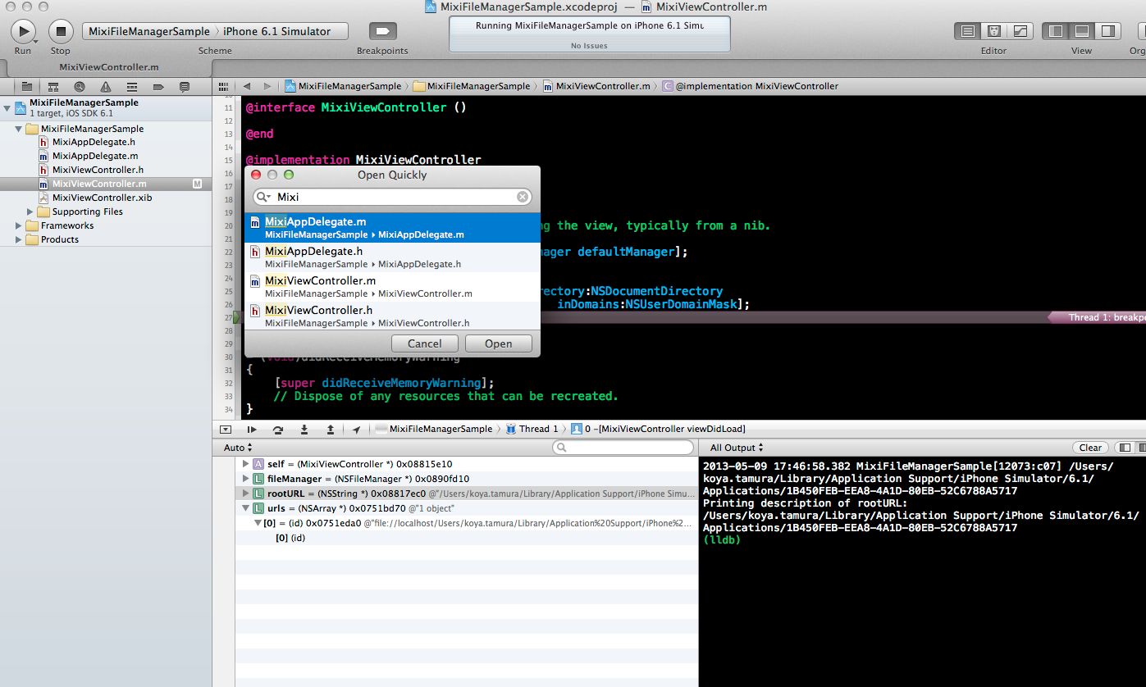
Task: Open the Log navigator
Action: (x=185, y=86)
